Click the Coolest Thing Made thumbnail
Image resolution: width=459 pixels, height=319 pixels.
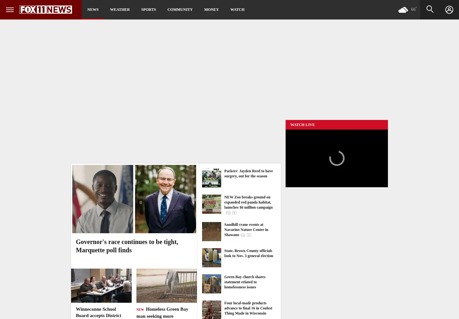(x=211, y=310)
